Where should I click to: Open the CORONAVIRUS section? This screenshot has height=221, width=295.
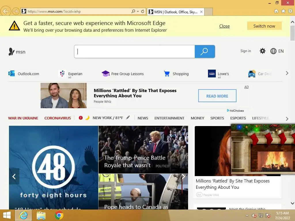[58, 118]
